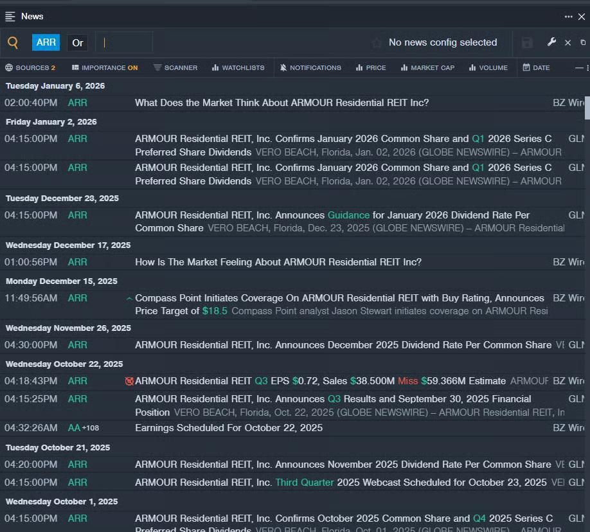Click the earnings miss icon on Q3 EPS row
The height and width of the screenshot is (532, 590).
[x=129, y=381]
